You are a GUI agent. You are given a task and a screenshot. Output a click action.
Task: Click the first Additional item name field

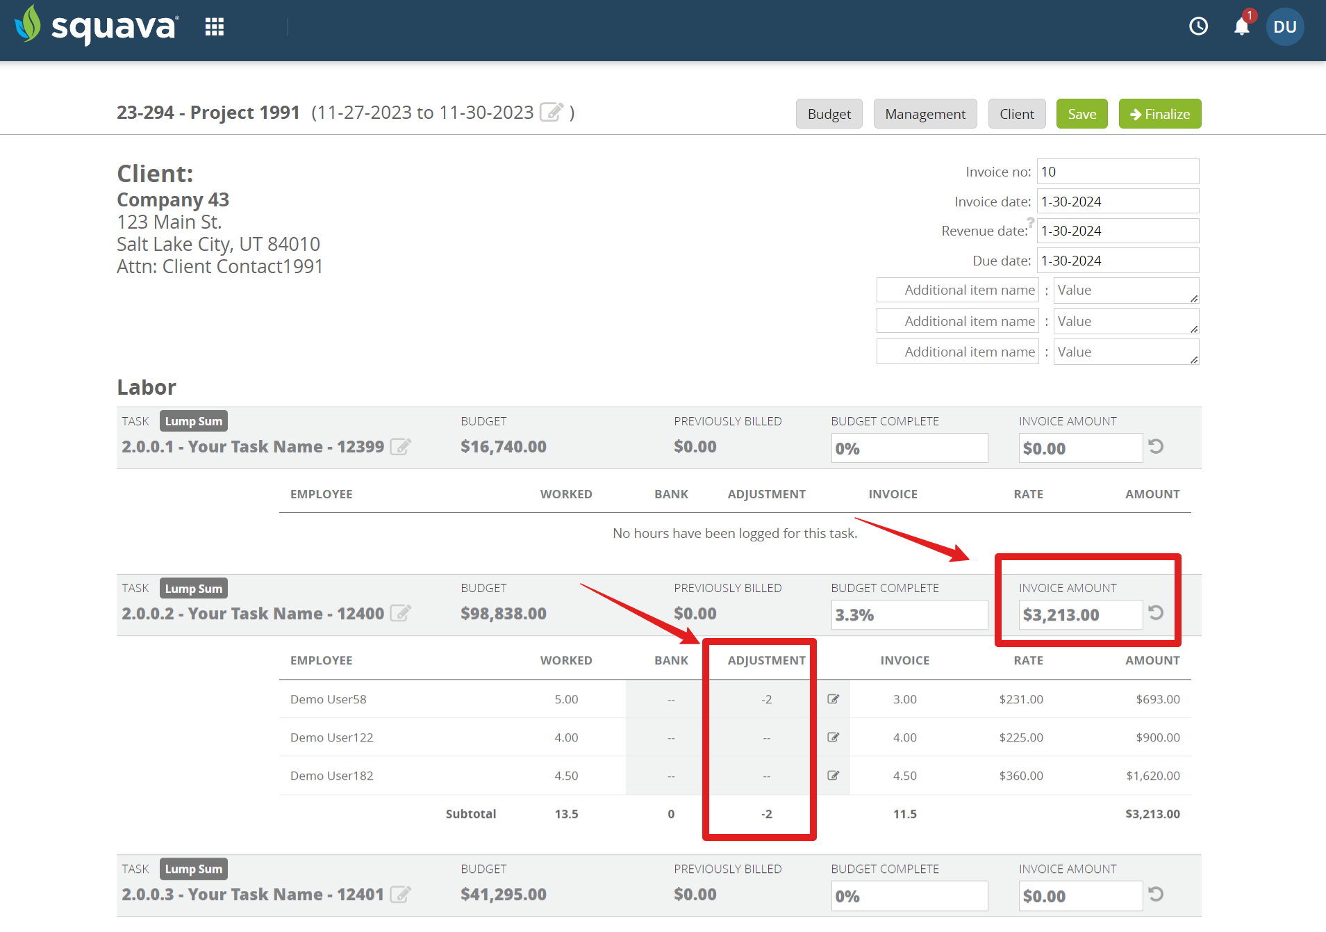tap(957, 291)
